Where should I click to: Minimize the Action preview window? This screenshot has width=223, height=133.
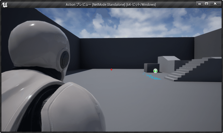[x=200, y=4]
